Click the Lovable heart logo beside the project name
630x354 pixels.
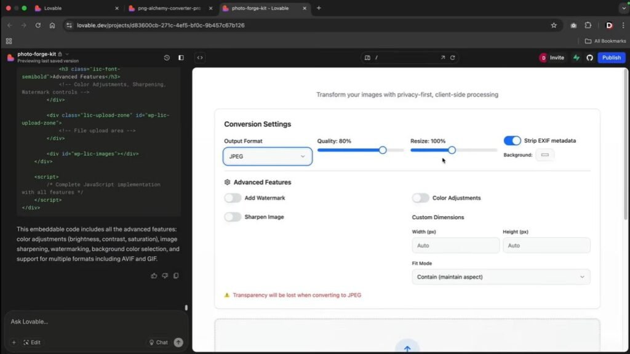[11, 57]
